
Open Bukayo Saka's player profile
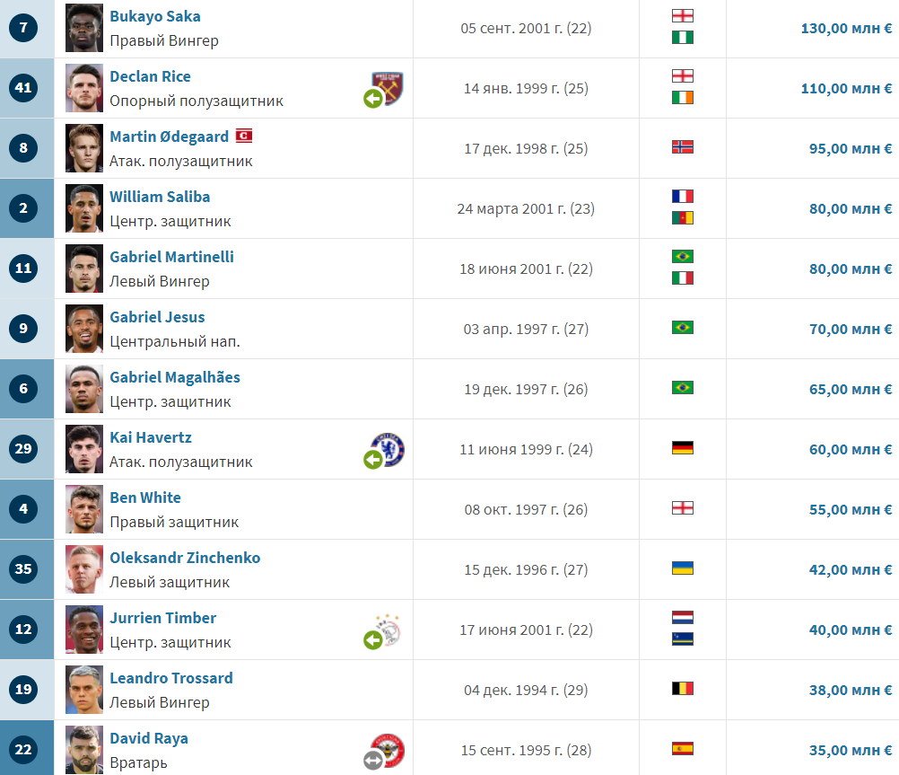coord(155,16)
